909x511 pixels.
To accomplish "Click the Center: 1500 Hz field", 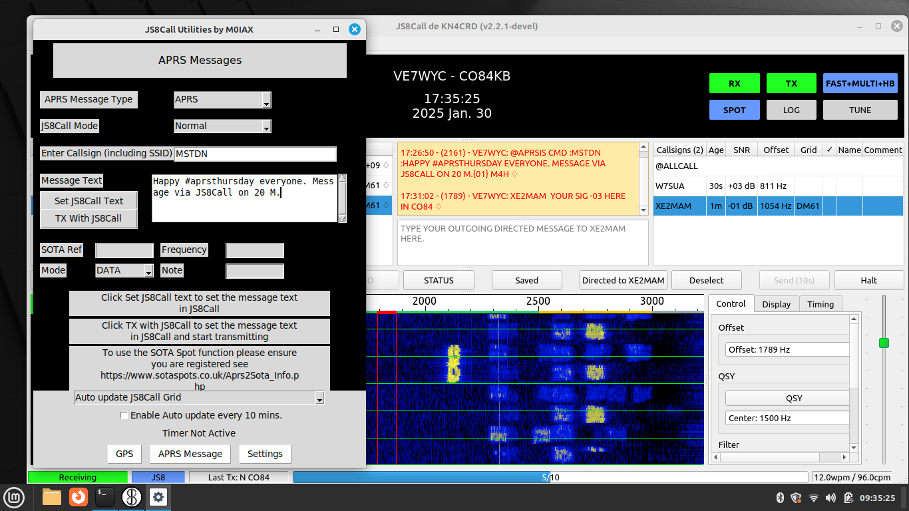I will click(787, 419).
